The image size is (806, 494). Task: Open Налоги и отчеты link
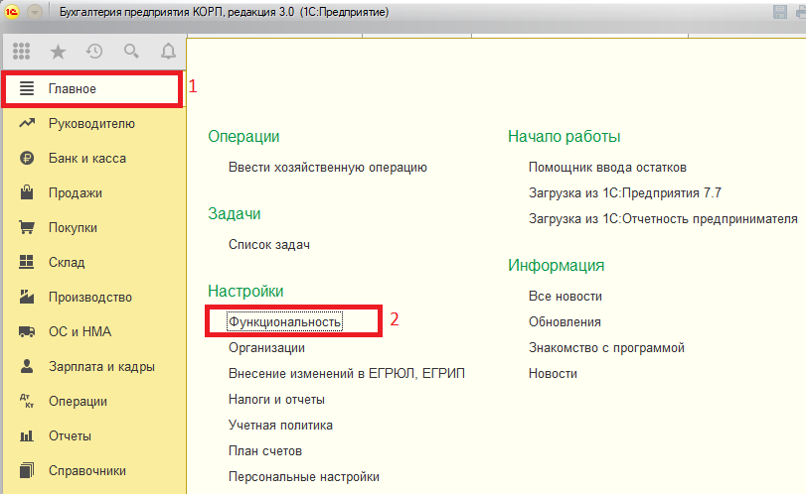click(276, 399)
